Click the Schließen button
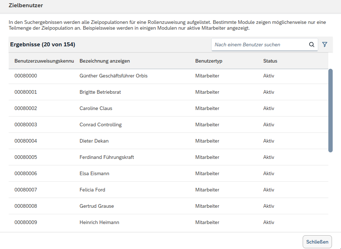The image size is (341, 249). pyautogui.click(x=317, y=242)
